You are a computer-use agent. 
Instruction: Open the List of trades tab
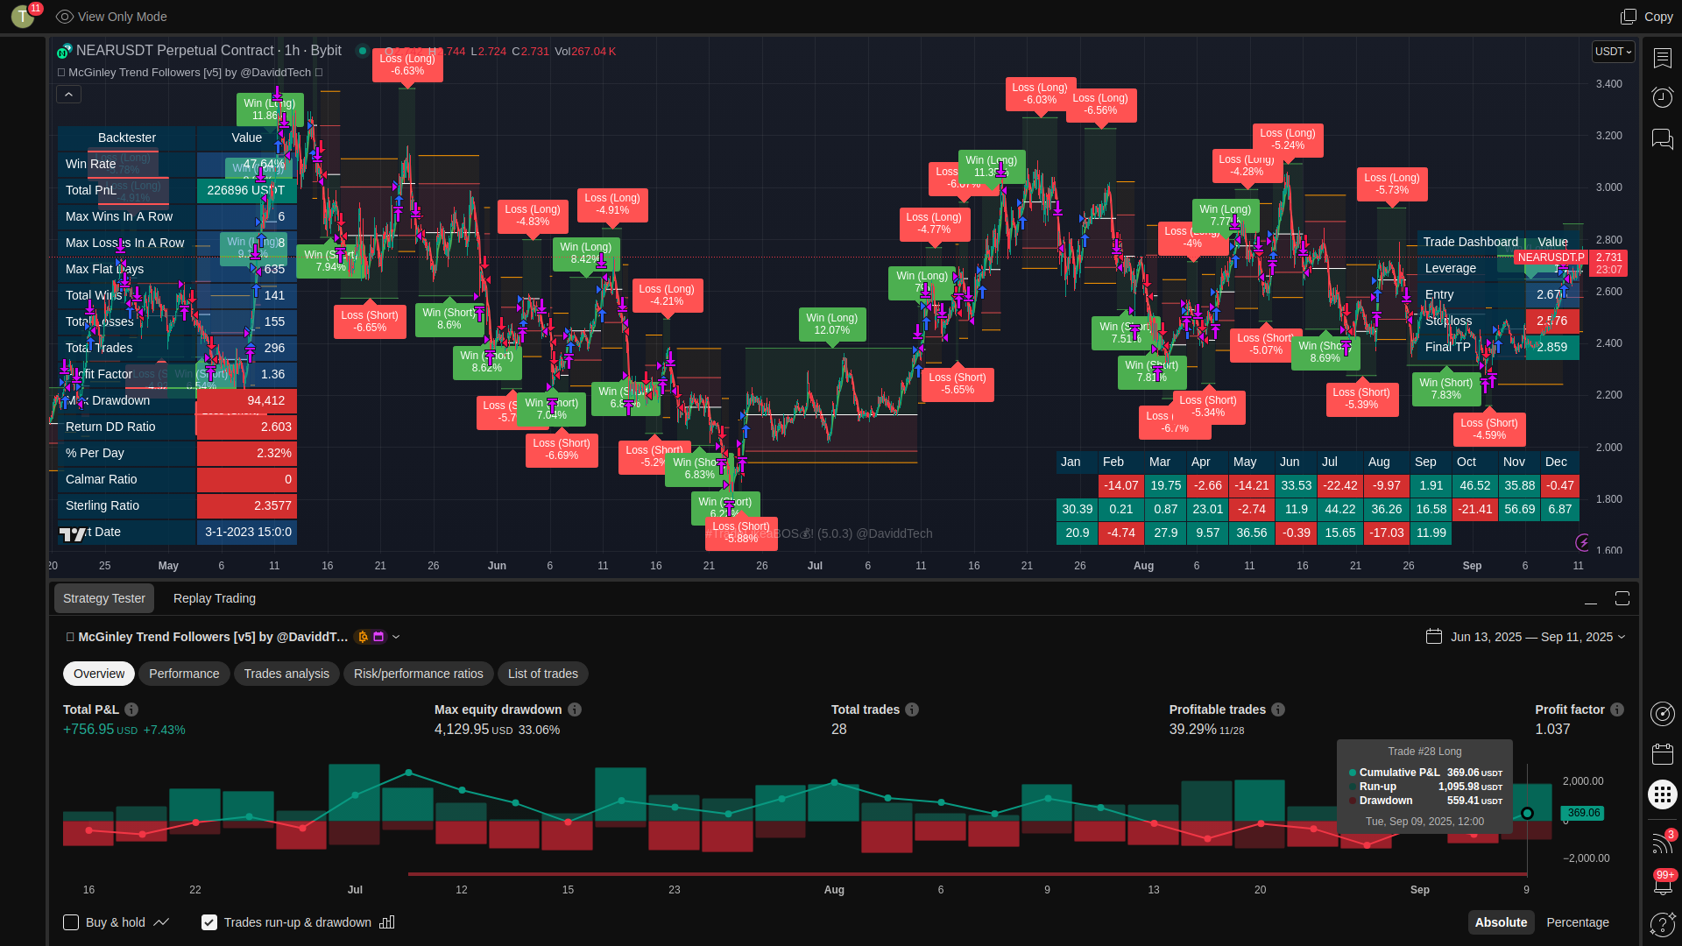(543, 674)
